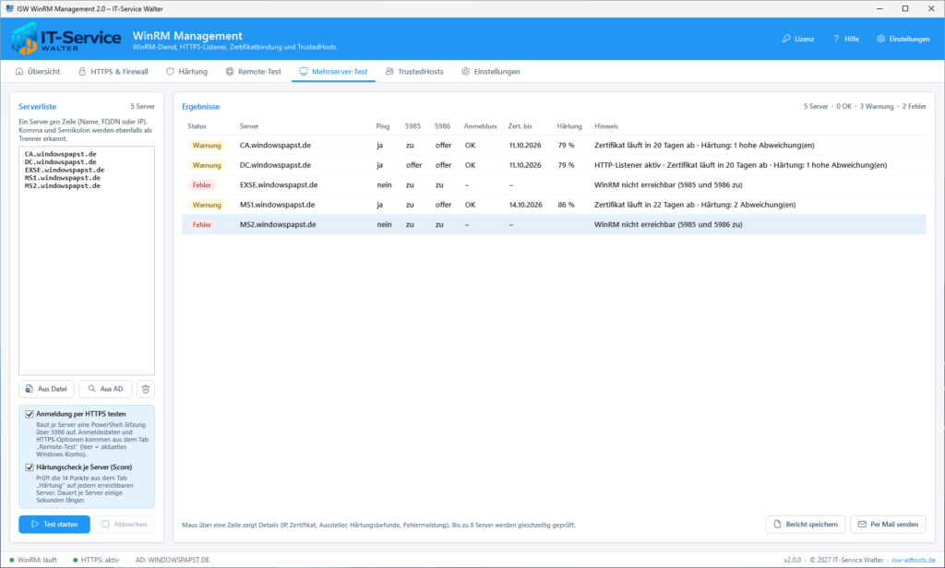Select the MS2.windowspapst.de result row
Screen dimensions: 945x568
554,225
